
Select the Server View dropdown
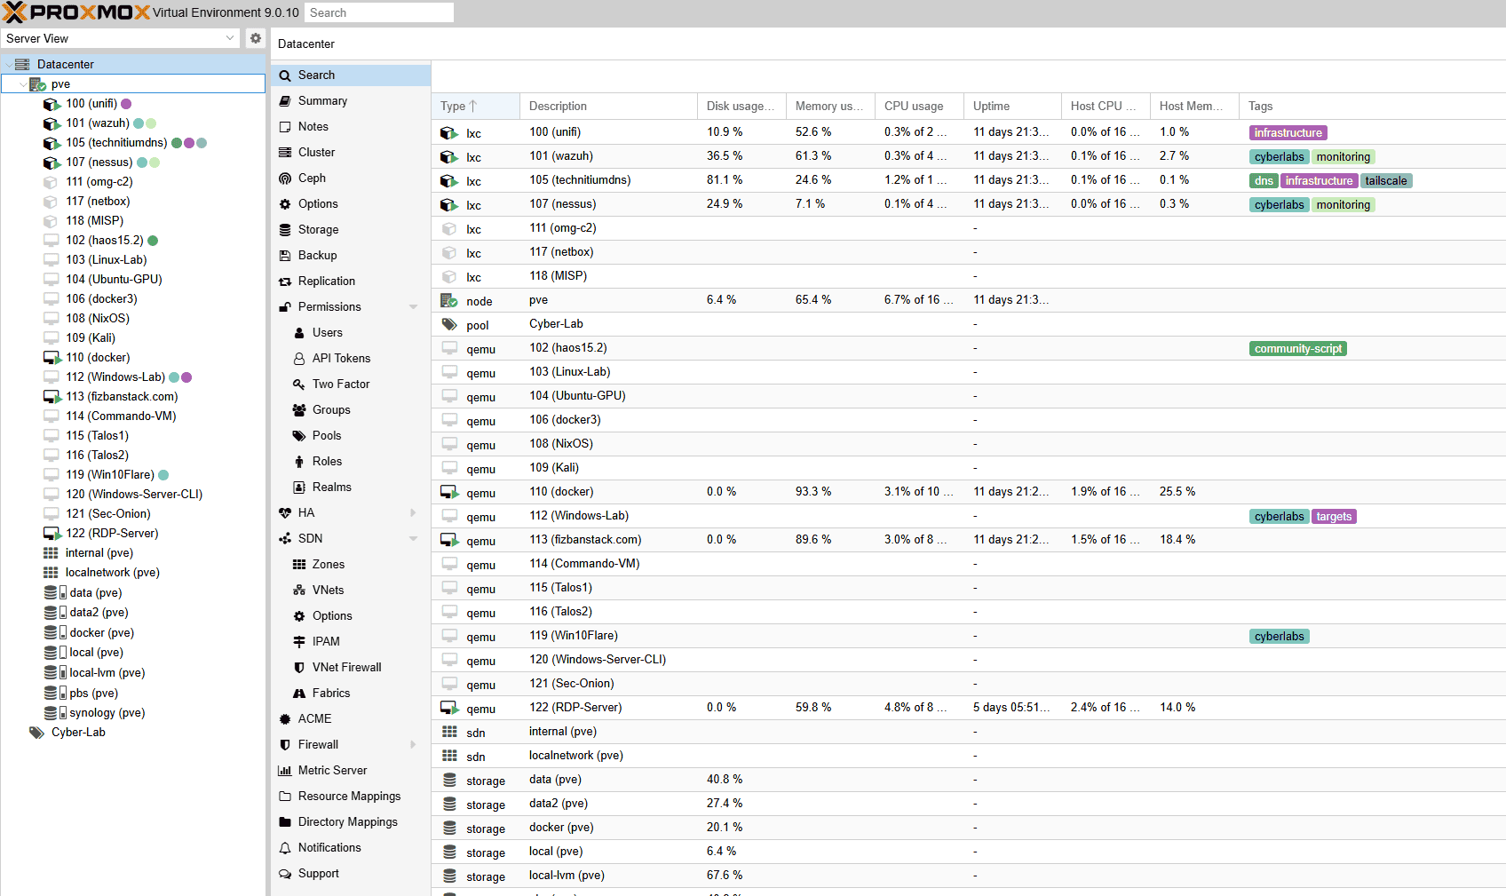click(x=121, y=38)
